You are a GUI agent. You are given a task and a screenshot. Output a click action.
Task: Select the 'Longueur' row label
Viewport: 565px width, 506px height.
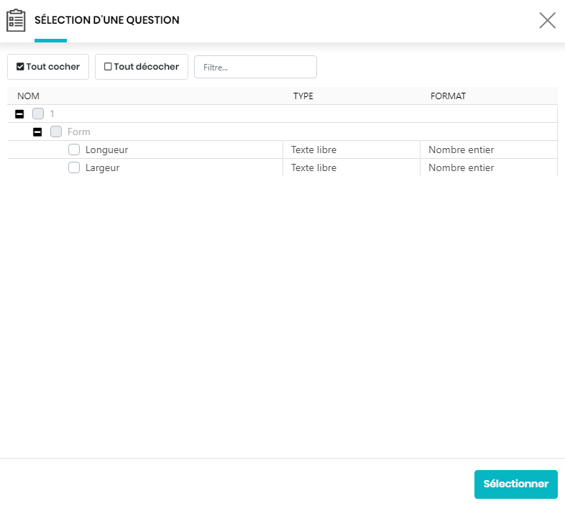click(106, 149)
